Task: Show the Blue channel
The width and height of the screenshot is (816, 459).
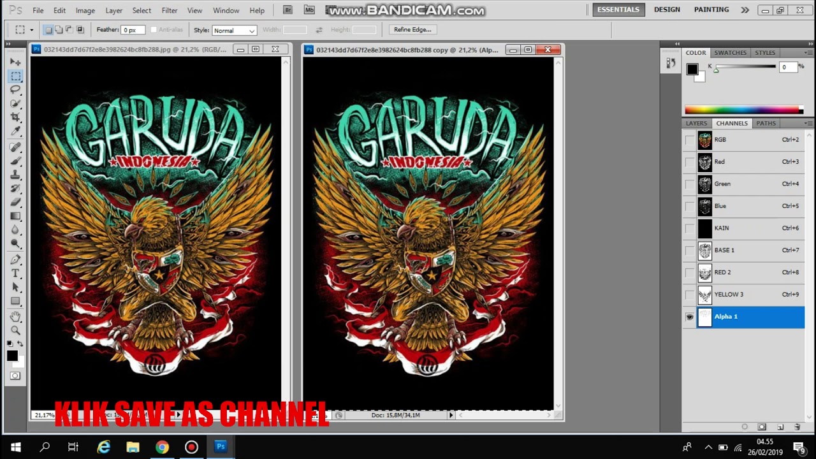Action: [689, 206]
